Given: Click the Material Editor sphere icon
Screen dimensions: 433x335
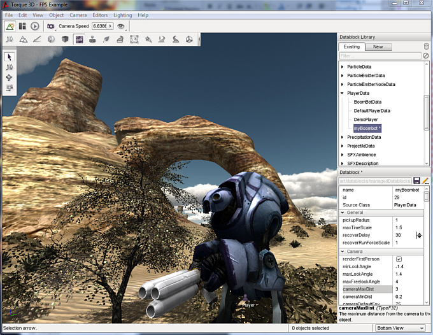Looking at the screenshot, I should click(x=51, y=39).
